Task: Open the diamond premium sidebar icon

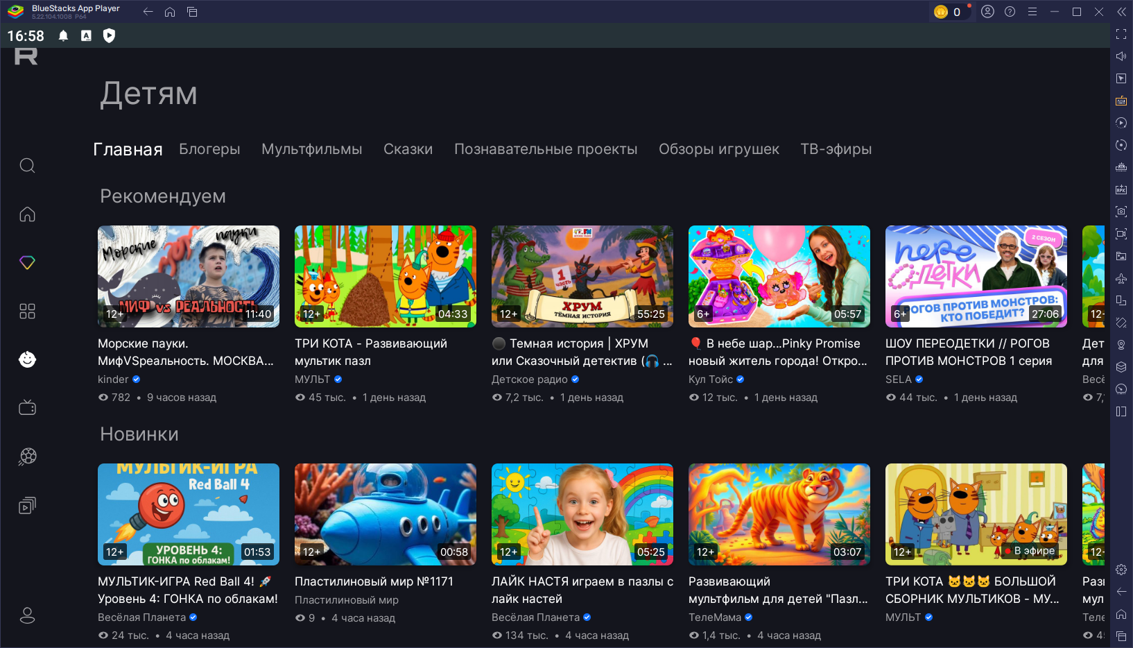Action: pyautogui.click(x=27, y=262)
